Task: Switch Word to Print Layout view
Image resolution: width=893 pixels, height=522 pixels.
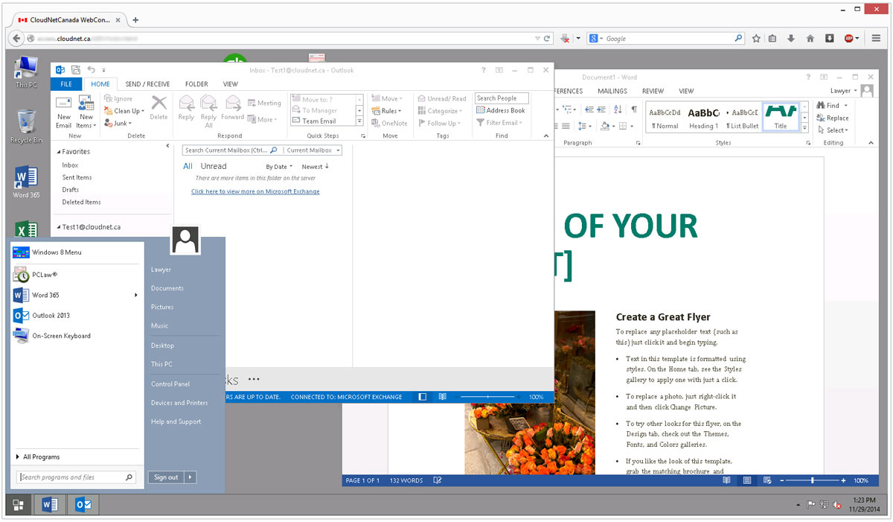Action: (x=746, y=480)
